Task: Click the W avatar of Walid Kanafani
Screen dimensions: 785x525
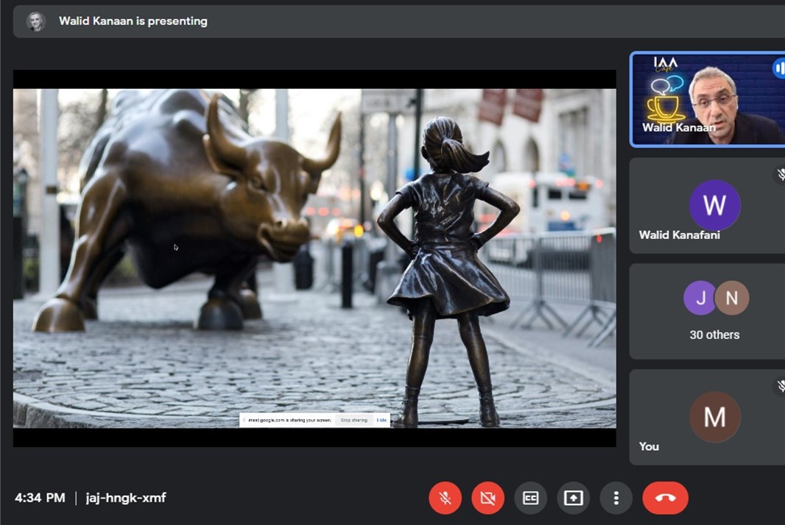Action: pyautogui.click(x=714, y=205)
